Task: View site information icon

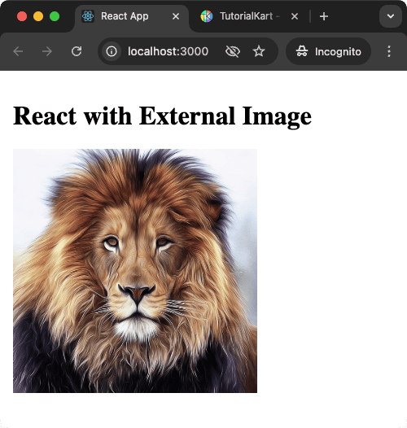Action: [112, 51]
